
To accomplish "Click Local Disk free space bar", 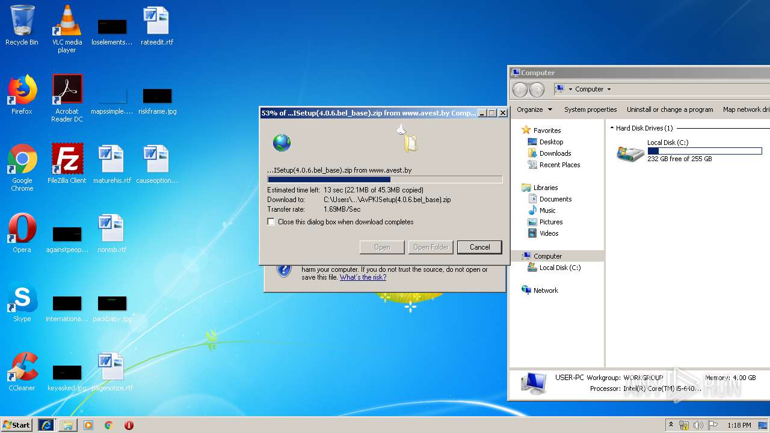I will [x=704, y=151].
